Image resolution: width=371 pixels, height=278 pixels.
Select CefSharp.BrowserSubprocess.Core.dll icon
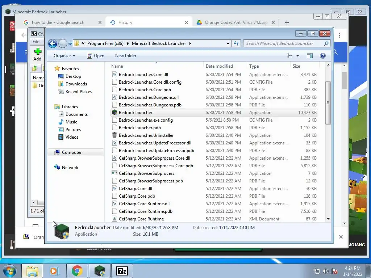[114, 158]
